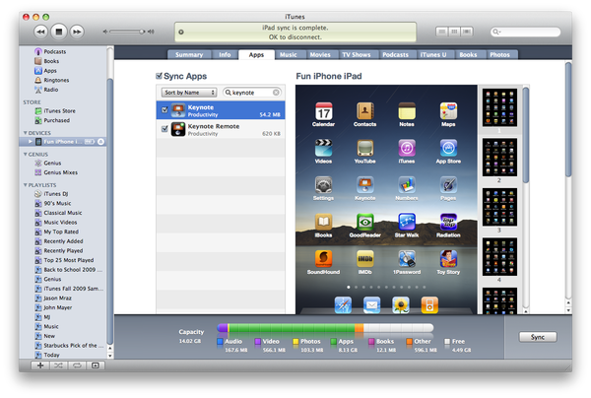Select the 1Password app icon

pyautogui.click(x=407, y=259)
